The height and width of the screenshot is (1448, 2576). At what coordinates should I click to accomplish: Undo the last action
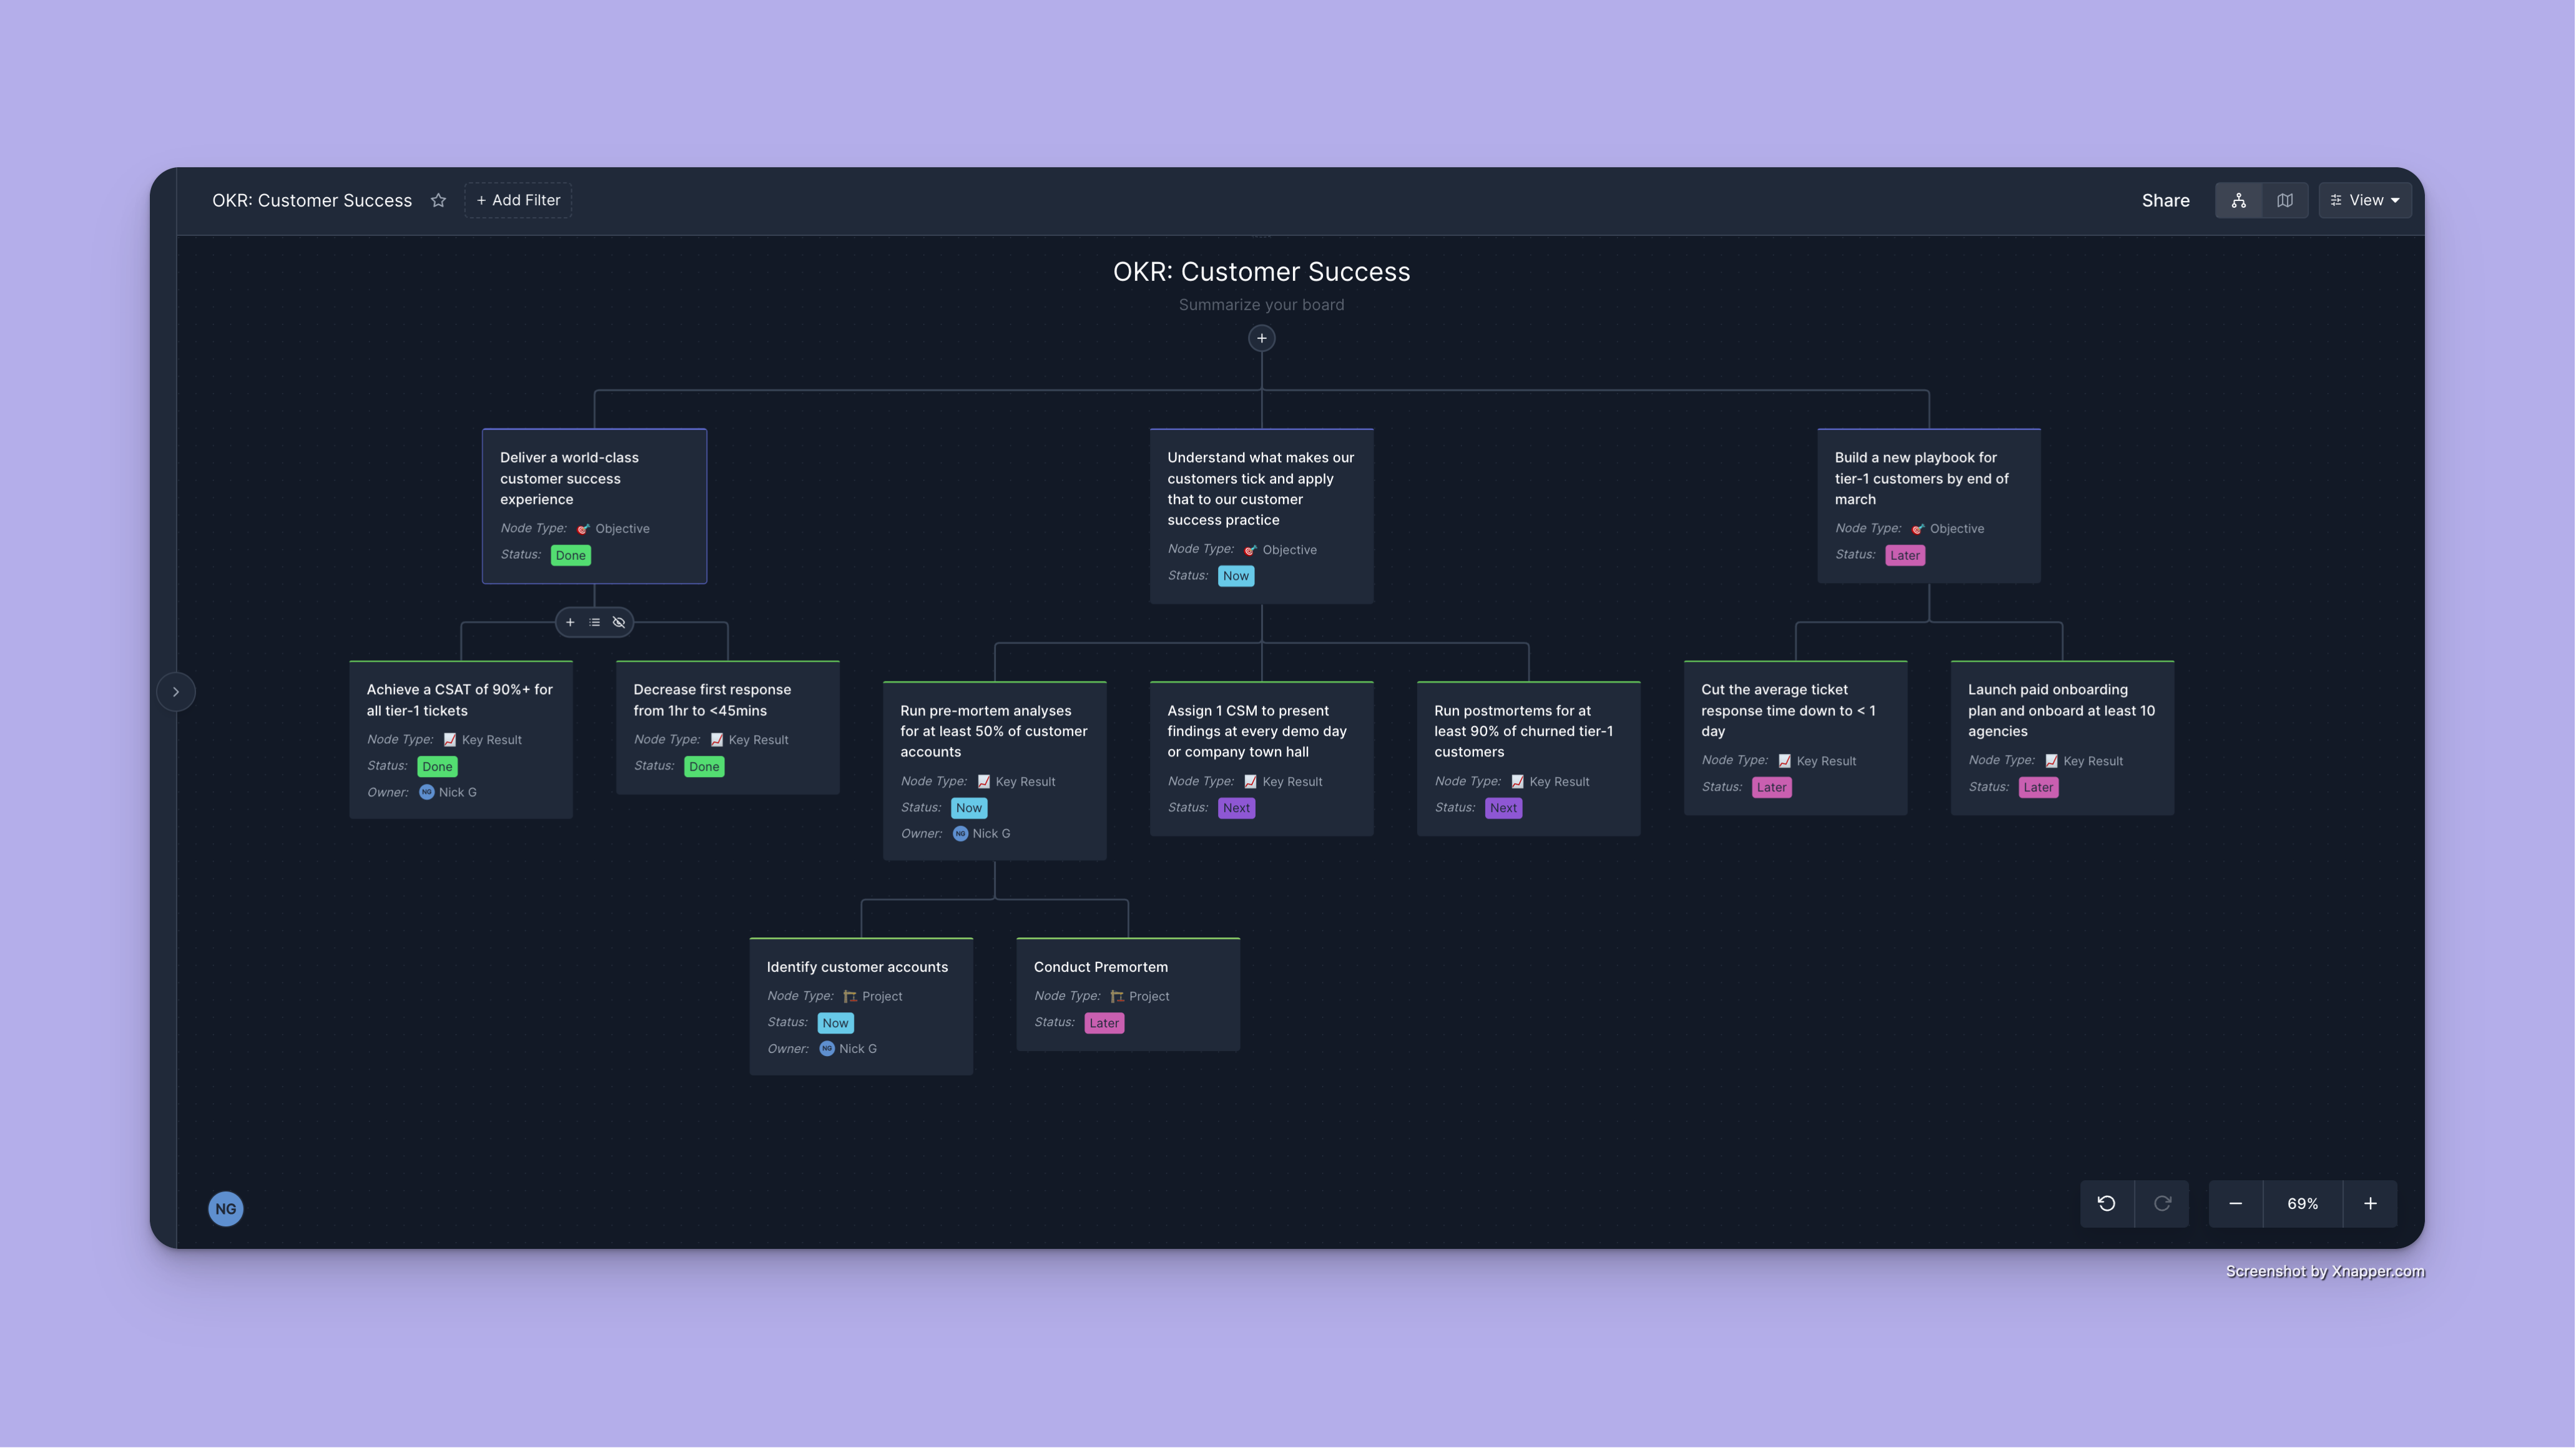pos(2107,1204)
